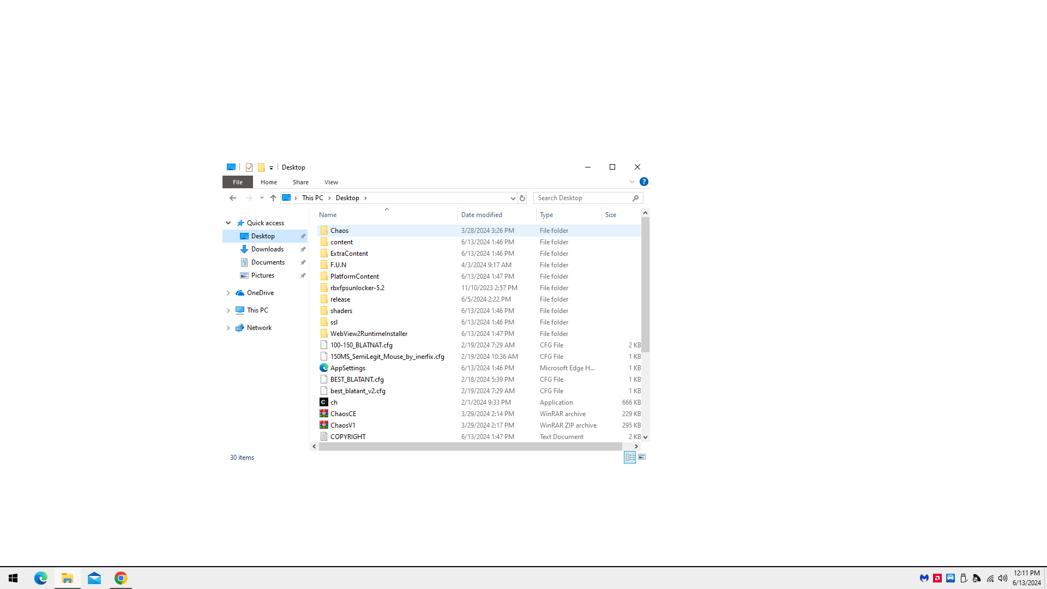1047x589 pixels.
Task: Click the Help question mark icon
Action: [x=643, y=182]
